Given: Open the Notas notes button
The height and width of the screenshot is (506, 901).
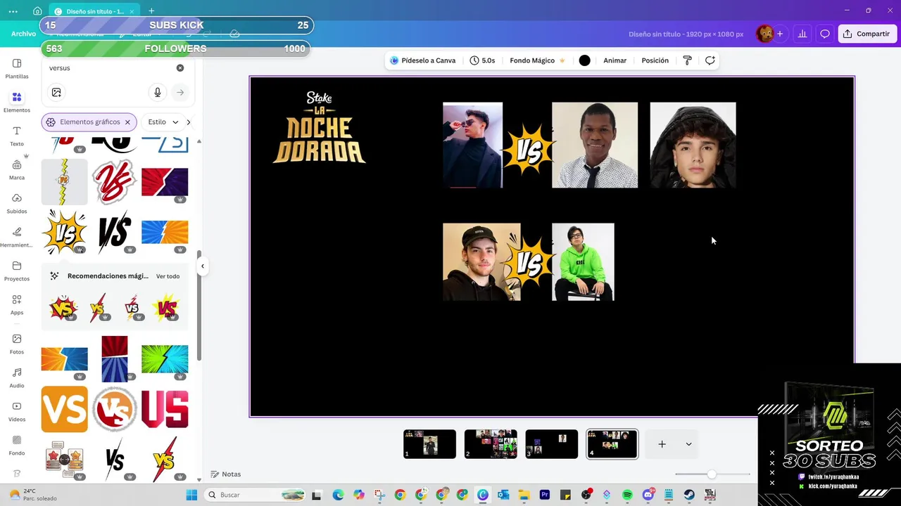Looking at the screenshot, I should click(x=226, y=474).
